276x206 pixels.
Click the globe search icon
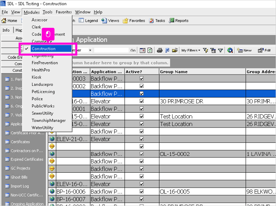(230, 50)
